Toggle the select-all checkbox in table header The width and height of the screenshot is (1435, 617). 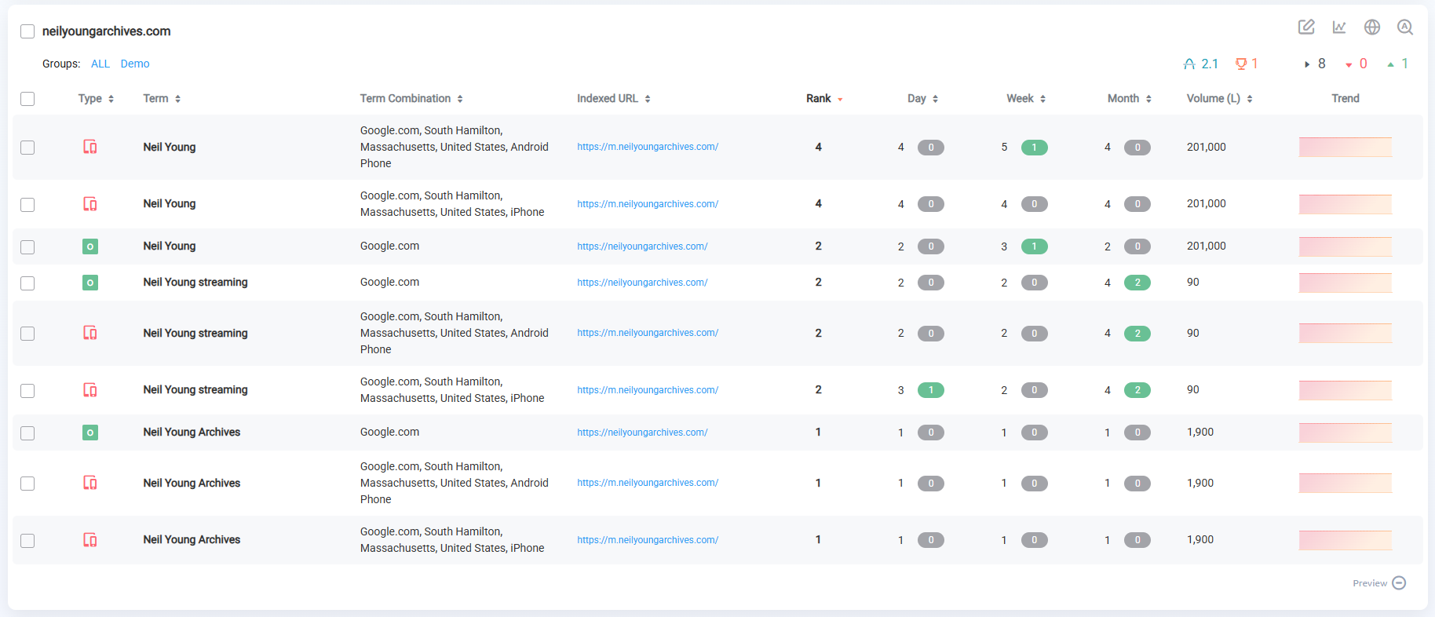pyautogui.click(x=27, y=99)
